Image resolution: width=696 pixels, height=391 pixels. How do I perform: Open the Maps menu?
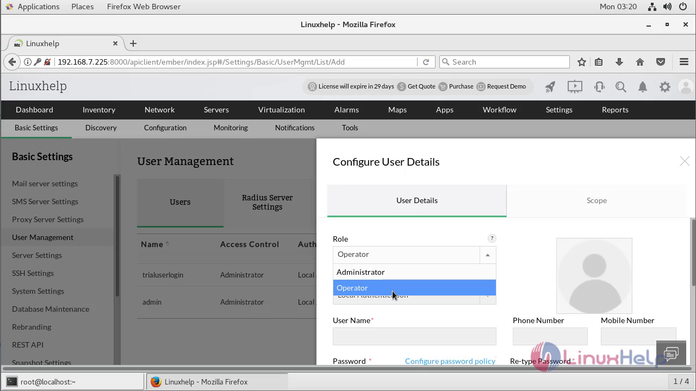coord(397,110)
